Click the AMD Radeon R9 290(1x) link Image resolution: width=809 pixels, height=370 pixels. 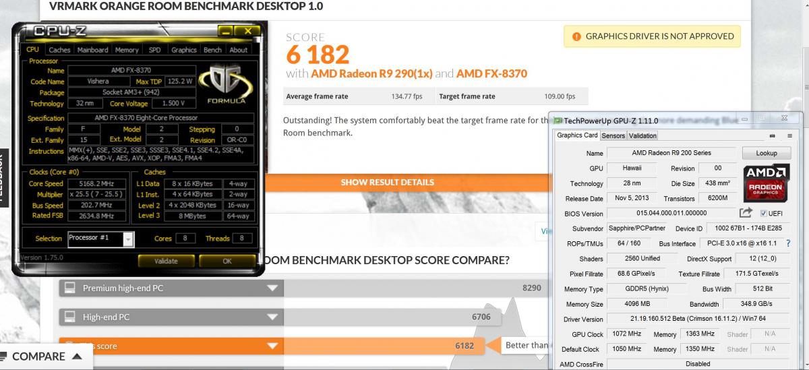pyautogui.click(x=371, y=73)
